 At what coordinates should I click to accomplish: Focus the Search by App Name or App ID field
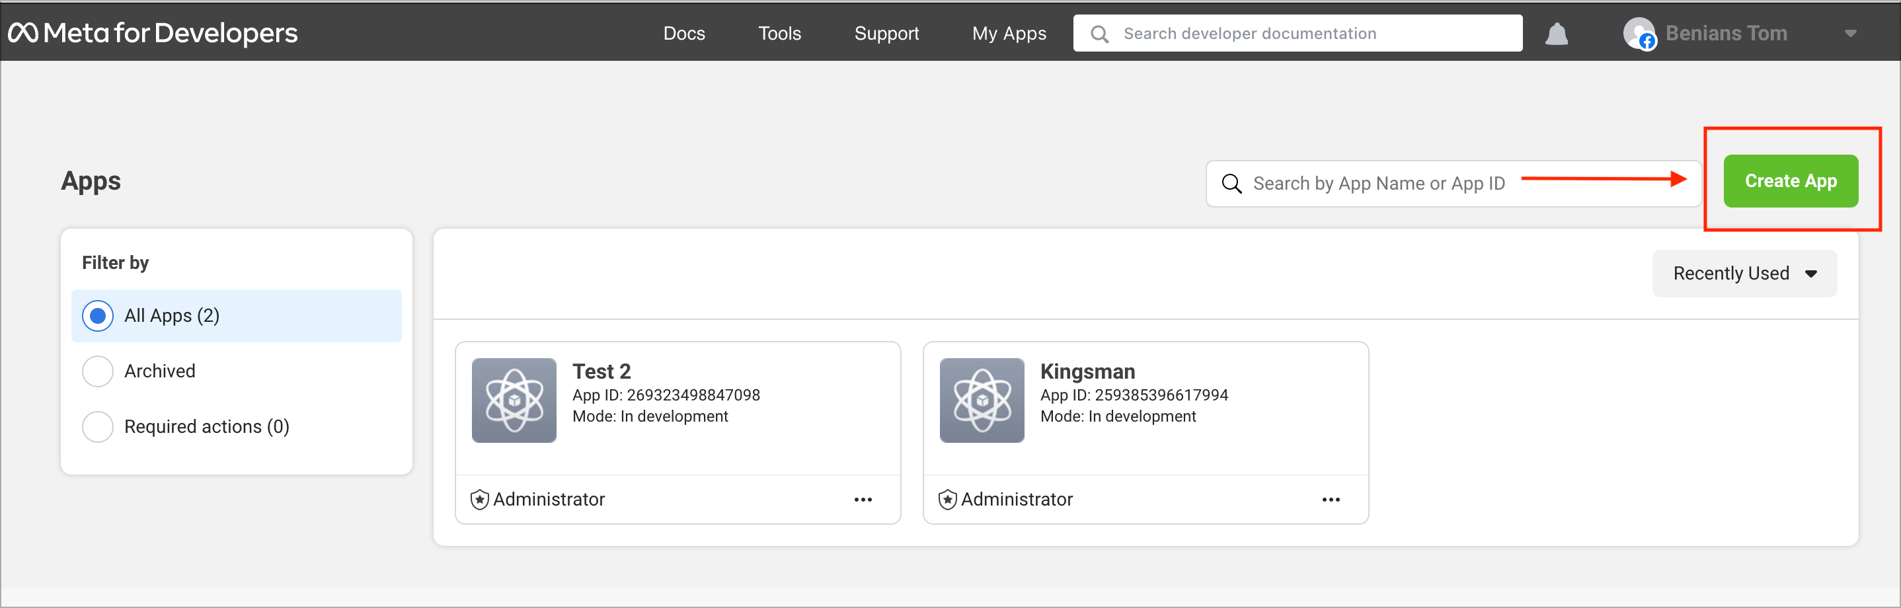tap(1453, 183)
